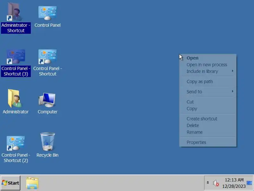Screen dimensions: 254x191
Task: Click the network tray icon
Action: (x=250, y=183)
